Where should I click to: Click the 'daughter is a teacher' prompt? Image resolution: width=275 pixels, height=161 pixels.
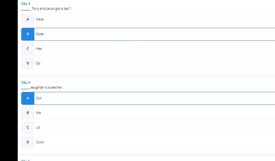(x=46, y=87)
